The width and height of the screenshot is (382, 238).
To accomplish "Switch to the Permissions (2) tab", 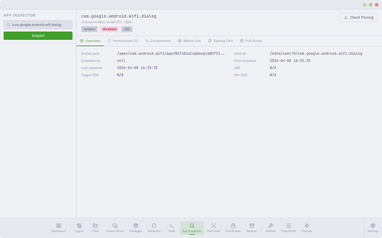I will click(x=123, y=41).
